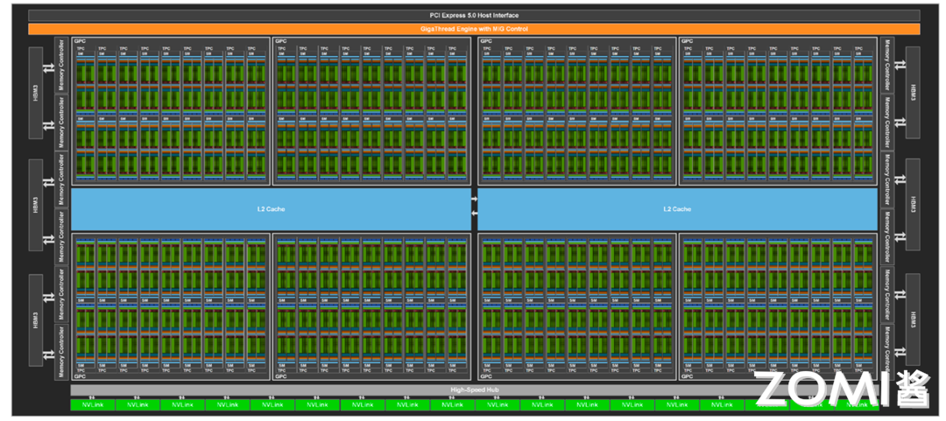Click the ZOMI watermark logo

(x=841, y=389)
